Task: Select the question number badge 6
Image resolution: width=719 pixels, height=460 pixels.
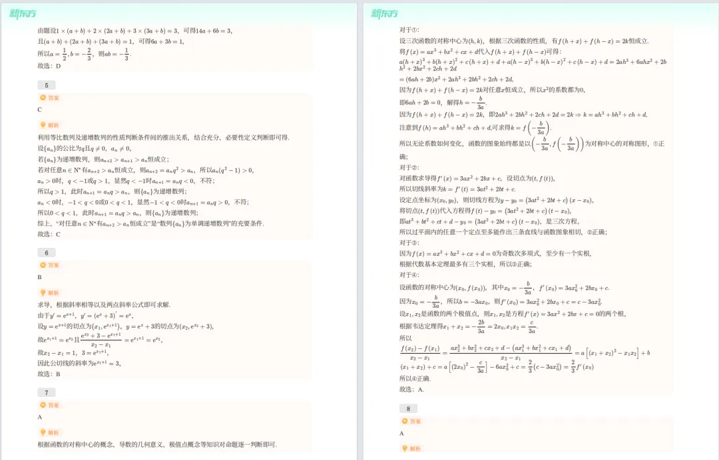Action: tap(47, 253)
